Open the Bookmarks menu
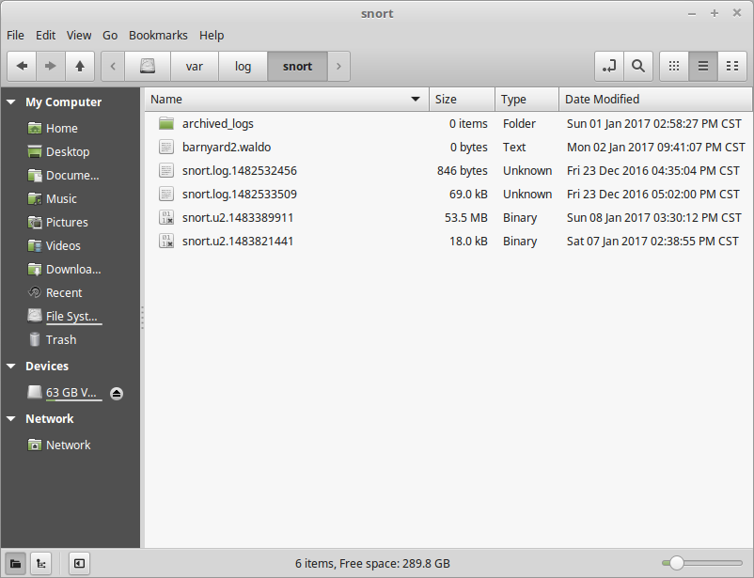 158,35
